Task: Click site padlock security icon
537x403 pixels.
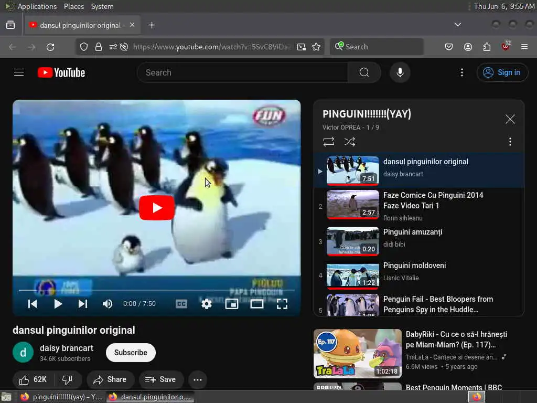Action: pos(99,47)
